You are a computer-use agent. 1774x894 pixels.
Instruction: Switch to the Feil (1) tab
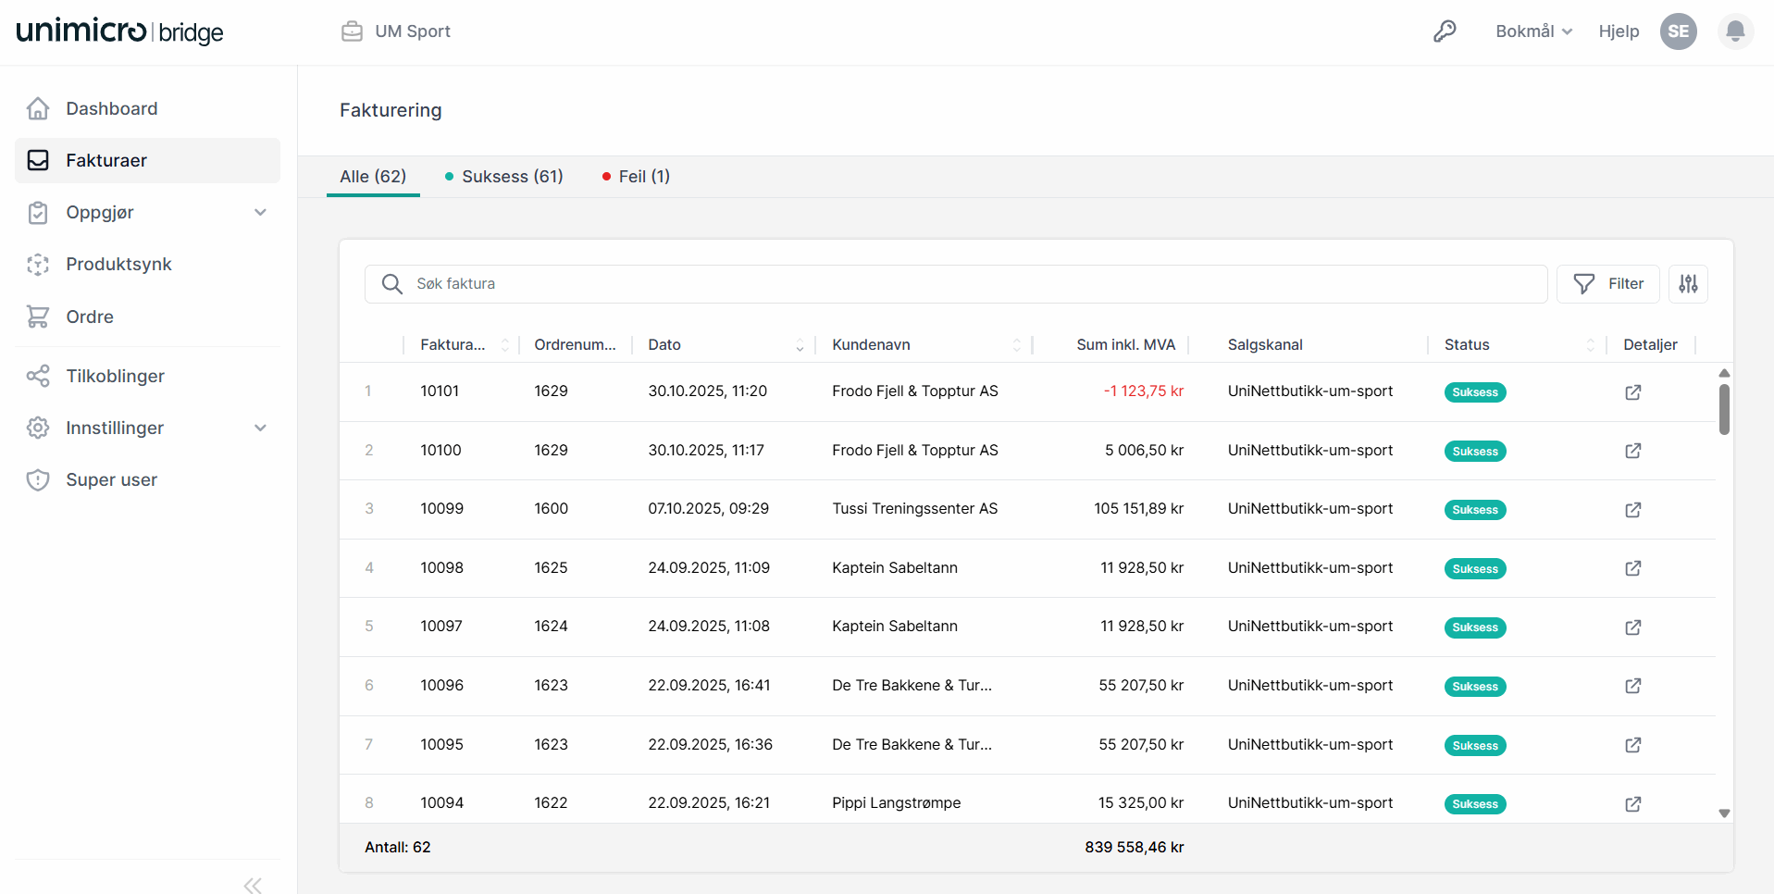pos(637,177)
